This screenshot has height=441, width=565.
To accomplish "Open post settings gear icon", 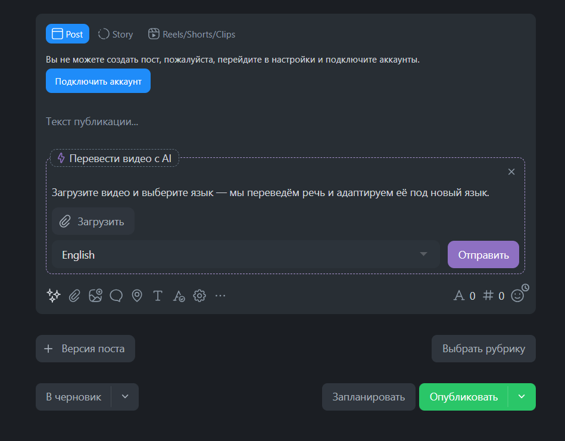I will (199, 296).
